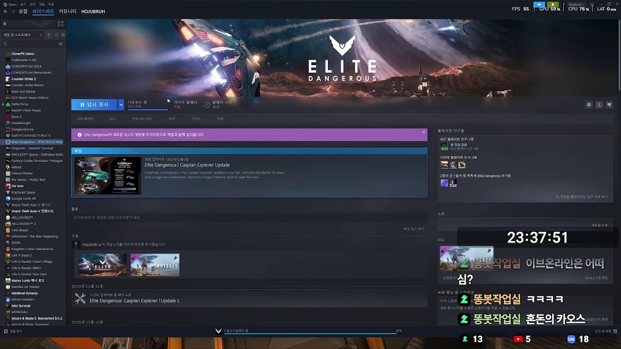Click the Counter-Strike 2 game icon

point(8,79)
